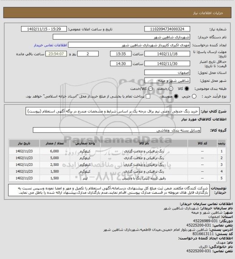Click the واحد شمارش column header
Screen dimensions: 235x259
click(85, 143)
